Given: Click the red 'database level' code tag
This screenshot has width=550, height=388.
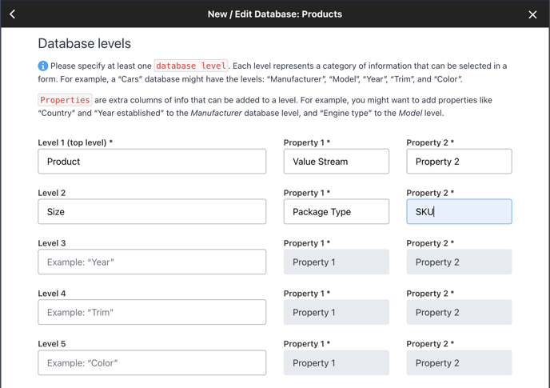Looking at the screenshot, I should click(x=191, y=66).
